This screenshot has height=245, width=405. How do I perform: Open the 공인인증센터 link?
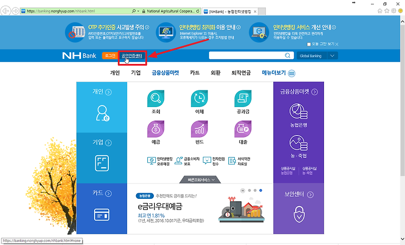coord(132,56)
